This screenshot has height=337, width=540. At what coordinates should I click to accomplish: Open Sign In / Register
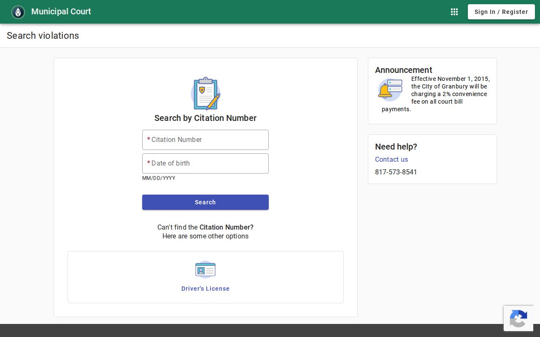point(501,12)
